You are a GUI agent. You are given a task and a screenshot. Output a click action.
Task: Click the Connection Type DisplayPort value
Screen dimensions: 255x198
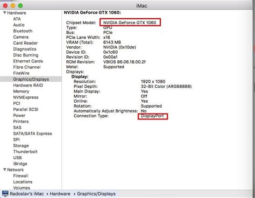click(x=152, y=116)
